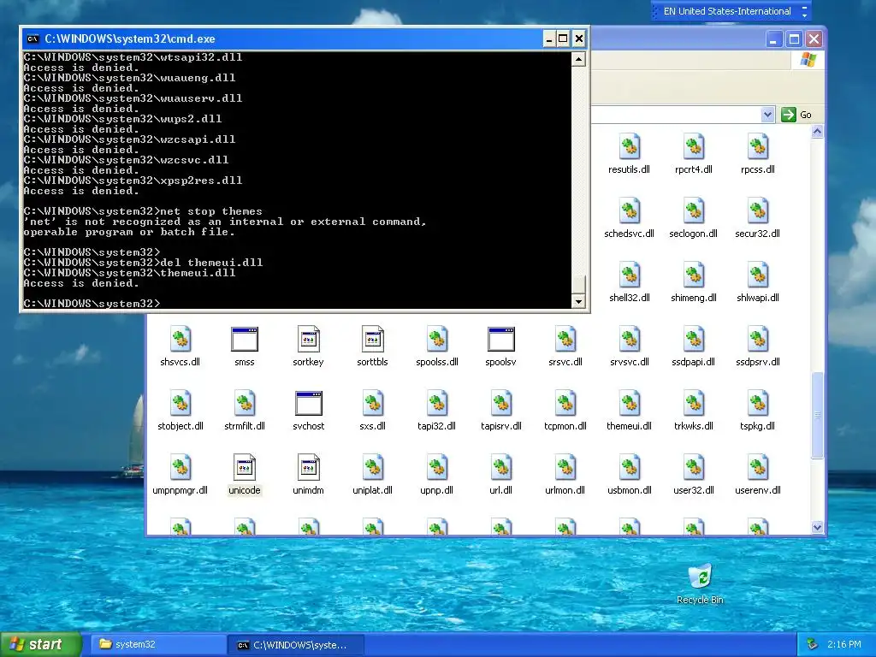876x657 pixels.
Task: Select the sorttbls file icon
Action: pyautogui.click(x=373, y=339)
